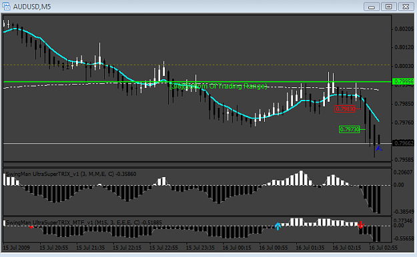
Task: Select the Bottom Of Trading Range label
Action: pyautogui.click(x=218, y=86)
